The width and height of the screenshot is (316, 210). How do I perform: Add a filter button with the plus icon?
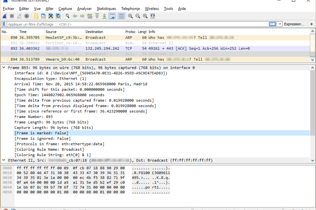[x=311, y=24]
